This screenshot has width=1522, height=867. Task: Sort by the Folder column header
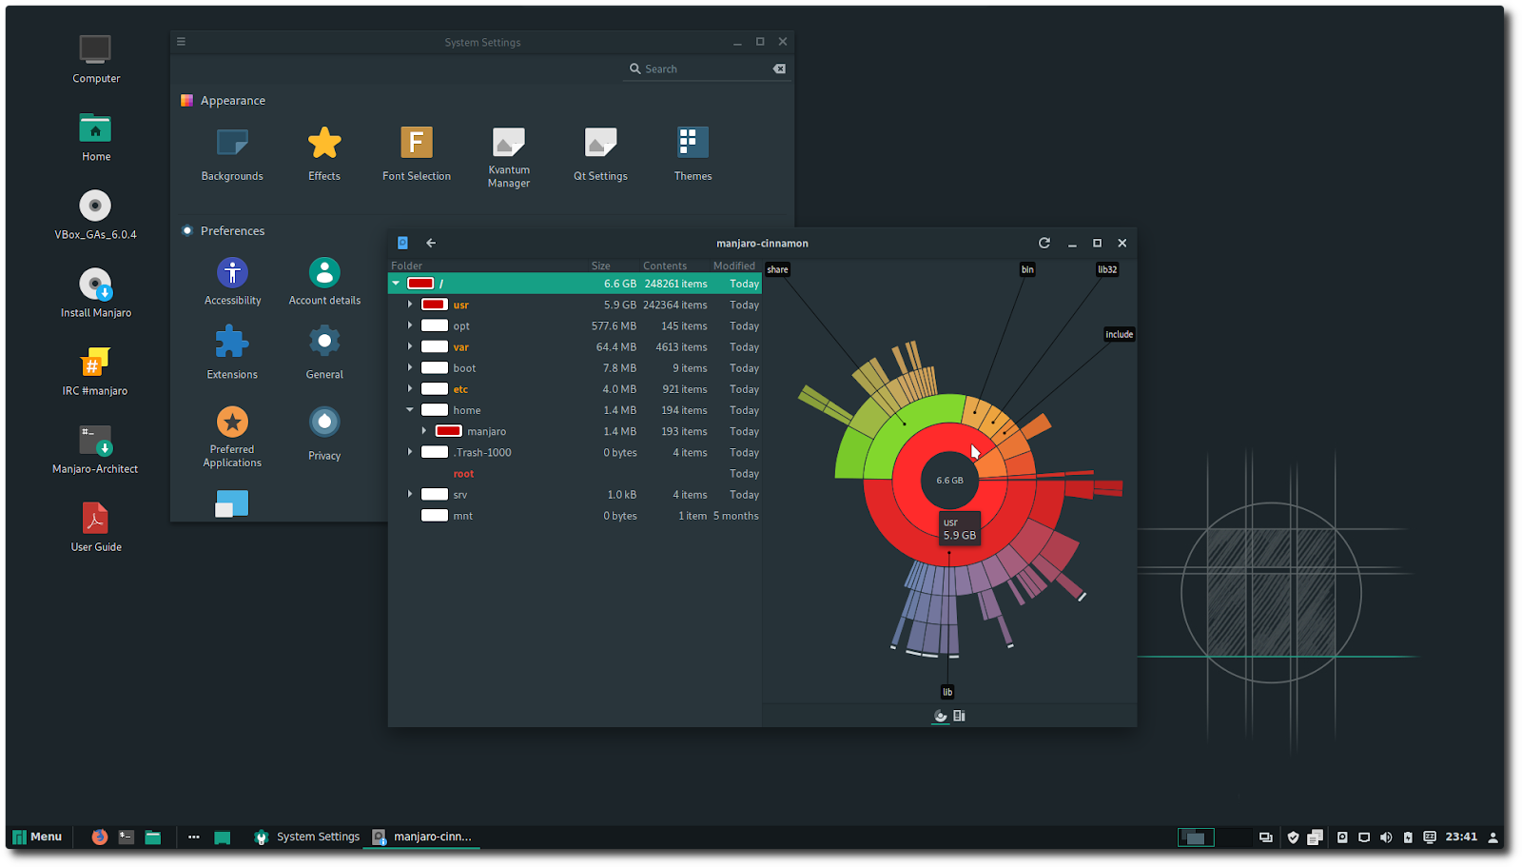[406, 266]
